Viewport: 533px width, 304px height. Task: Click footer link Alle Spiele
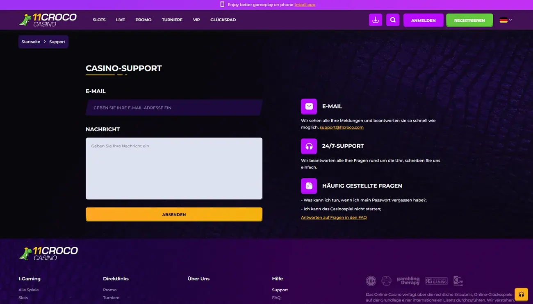point(28,290)
